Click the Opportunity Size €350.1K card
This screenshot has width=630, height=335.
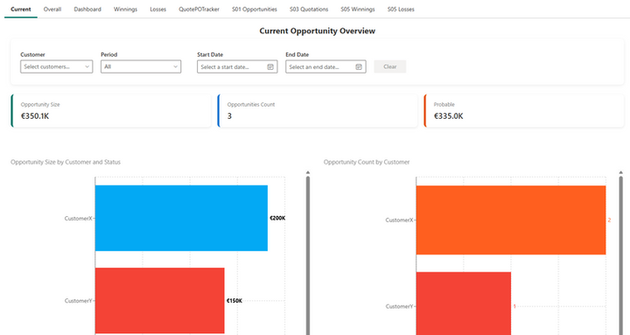click(111, 111)
